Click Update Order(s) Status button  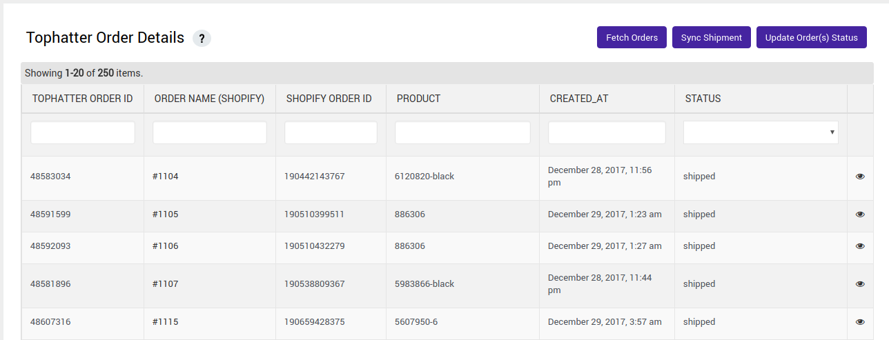point(811,37)
